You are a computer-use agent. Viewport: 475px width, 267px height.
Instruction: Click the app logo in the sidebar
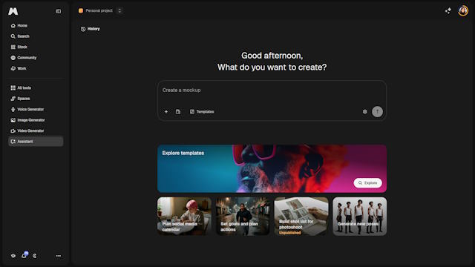[13, 11]
